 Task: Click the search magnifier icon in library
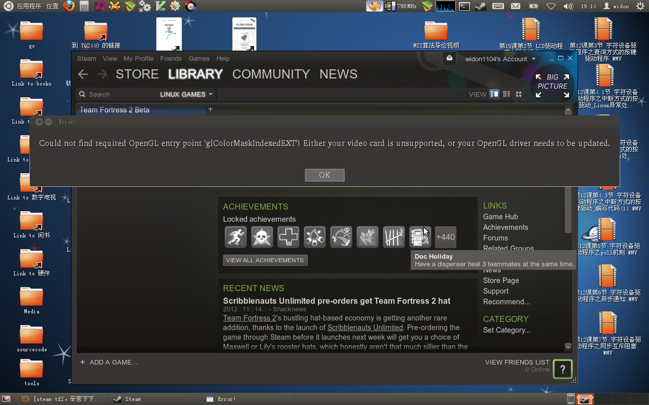[82, 94]
